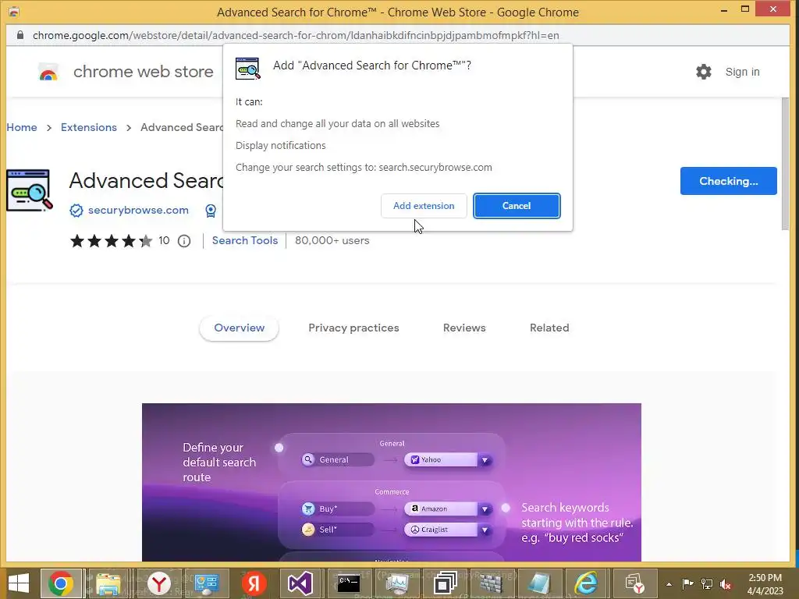The image size is (799, 599).
Task: Click the Action Center flag tray icon
Action: [x=687, y=583]
